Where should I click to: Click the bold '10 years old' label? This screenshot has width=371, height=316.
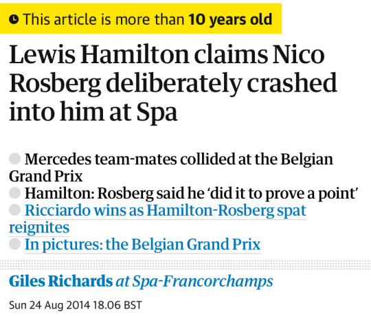(x=230, y=19)
